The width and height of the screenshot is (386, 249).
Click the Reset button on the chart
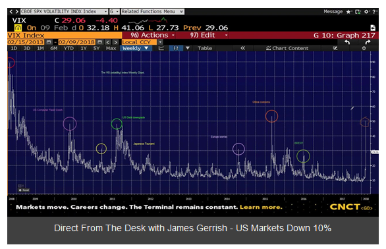(24, 190)
